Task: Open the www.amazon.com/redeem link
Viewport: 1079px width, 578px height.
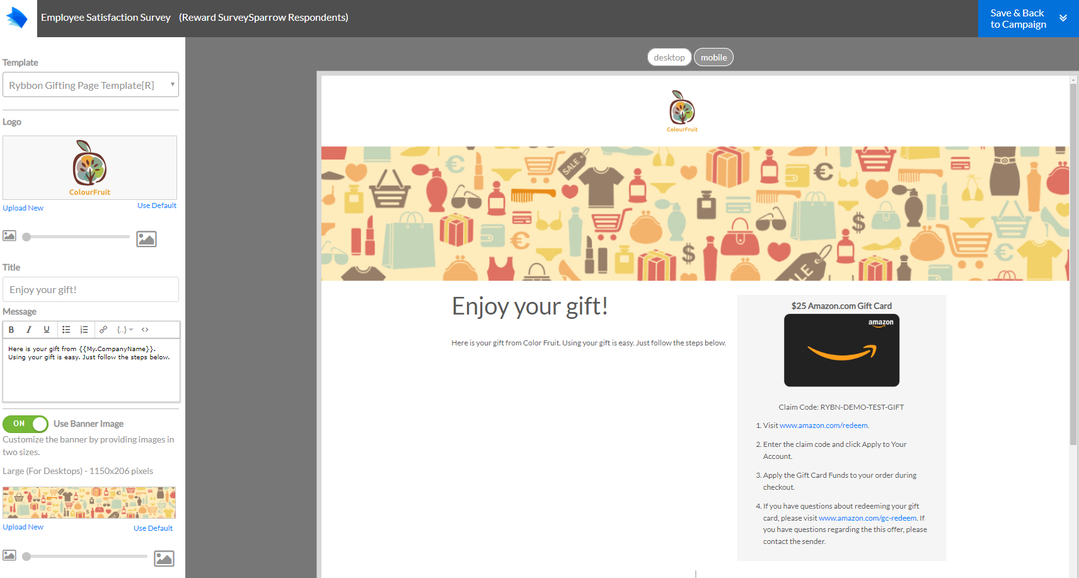Action: [x=824, y=425]
